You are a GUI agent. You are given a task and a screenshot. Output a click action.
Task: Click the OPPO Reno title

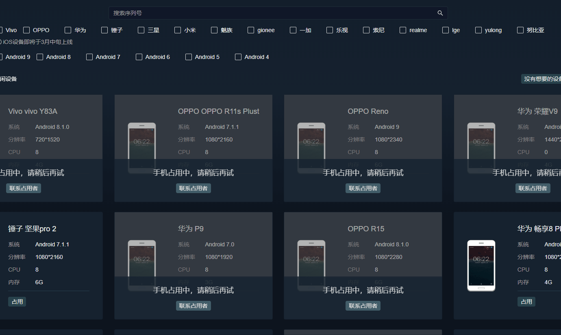368,111
